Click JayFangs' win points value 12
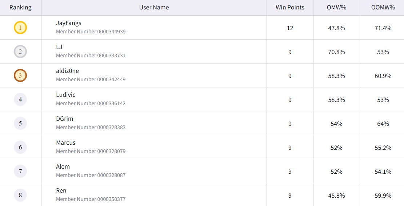The image size is (404, 206). (290, 28)
